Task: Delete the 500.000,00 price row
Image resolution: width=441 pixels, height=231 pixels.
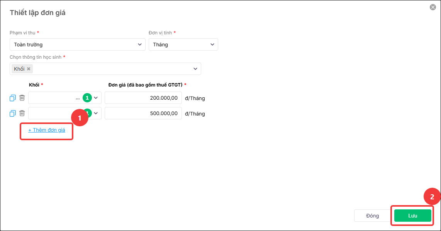Action: click(22, 113)
